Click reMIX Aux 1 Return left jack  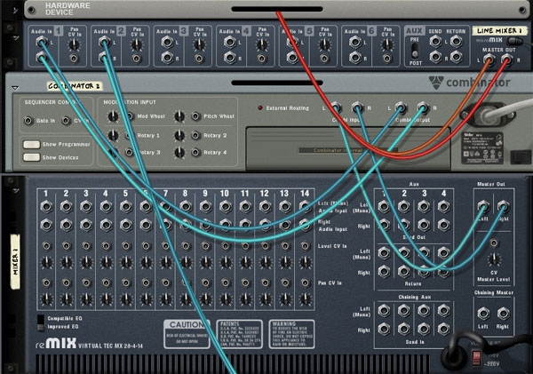tap(384, 253)
